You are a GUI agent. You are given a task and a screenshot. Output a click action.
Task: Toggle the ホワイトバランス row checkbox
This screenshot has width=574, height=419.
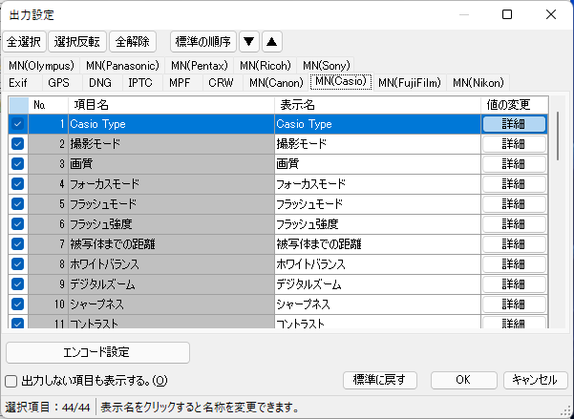pyautogui.click(x=17, y=263)
